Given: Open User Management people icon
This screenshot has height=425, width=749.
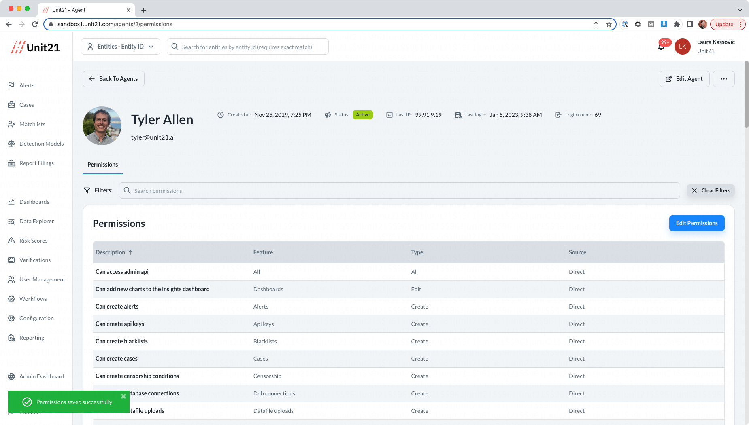Looking at the screenshot, I should (11, 279).
